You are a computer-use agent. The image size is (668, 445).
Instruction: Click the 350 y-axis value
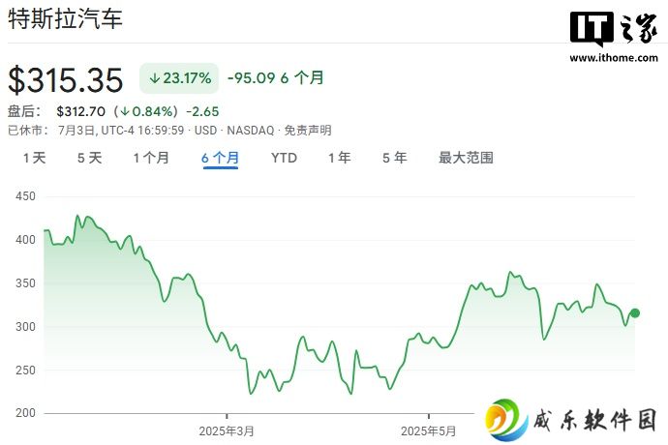(x=25, y=283)
